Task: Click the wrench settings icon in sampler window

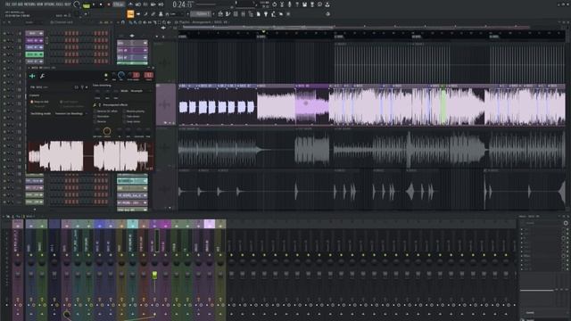Action: coord(42,76)
